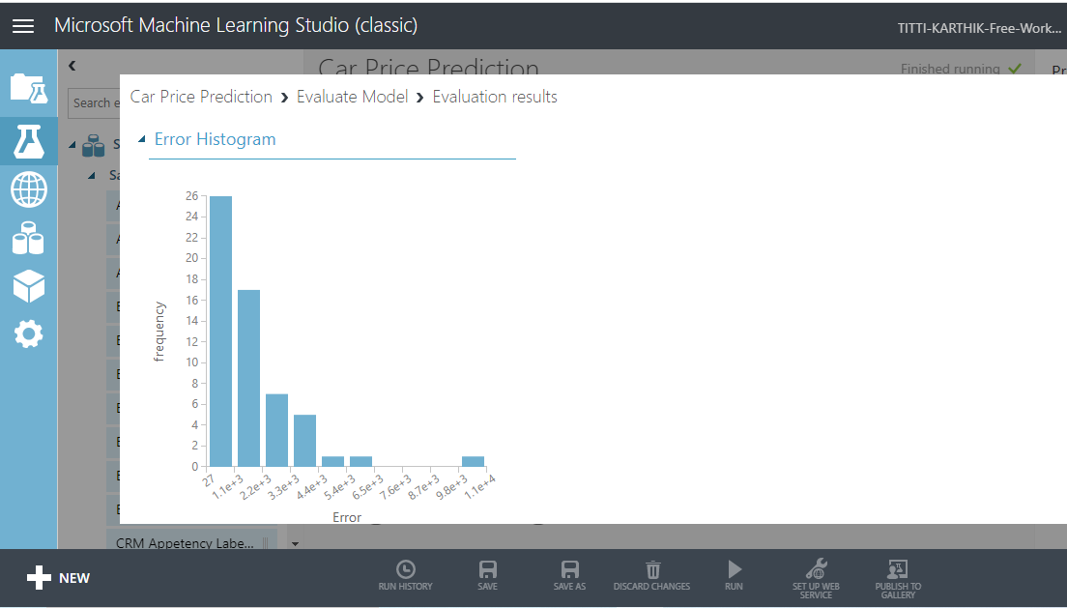The width and height of the screenshot is (1067, 608).
Task: Click the Car Price Prediction breadcrumb
Action: (x=201, y=97)
